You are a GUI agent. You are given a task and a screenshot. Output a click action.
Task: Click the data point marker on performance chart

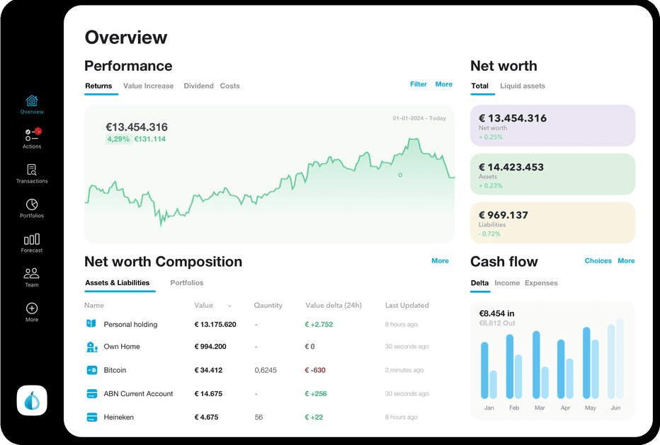(x=400, y=175)
